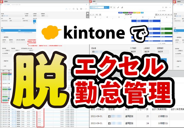This screenshot has height=128, width=184.
Task: Add record via plus icon in calendar window
Action: click(163, 7)
